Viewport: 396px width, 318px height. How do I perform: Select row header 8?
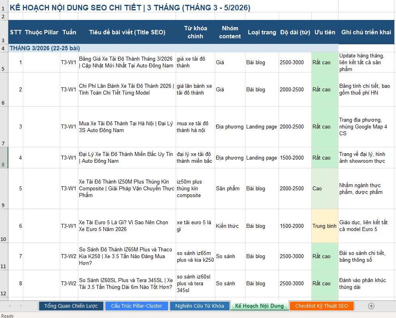4,158
